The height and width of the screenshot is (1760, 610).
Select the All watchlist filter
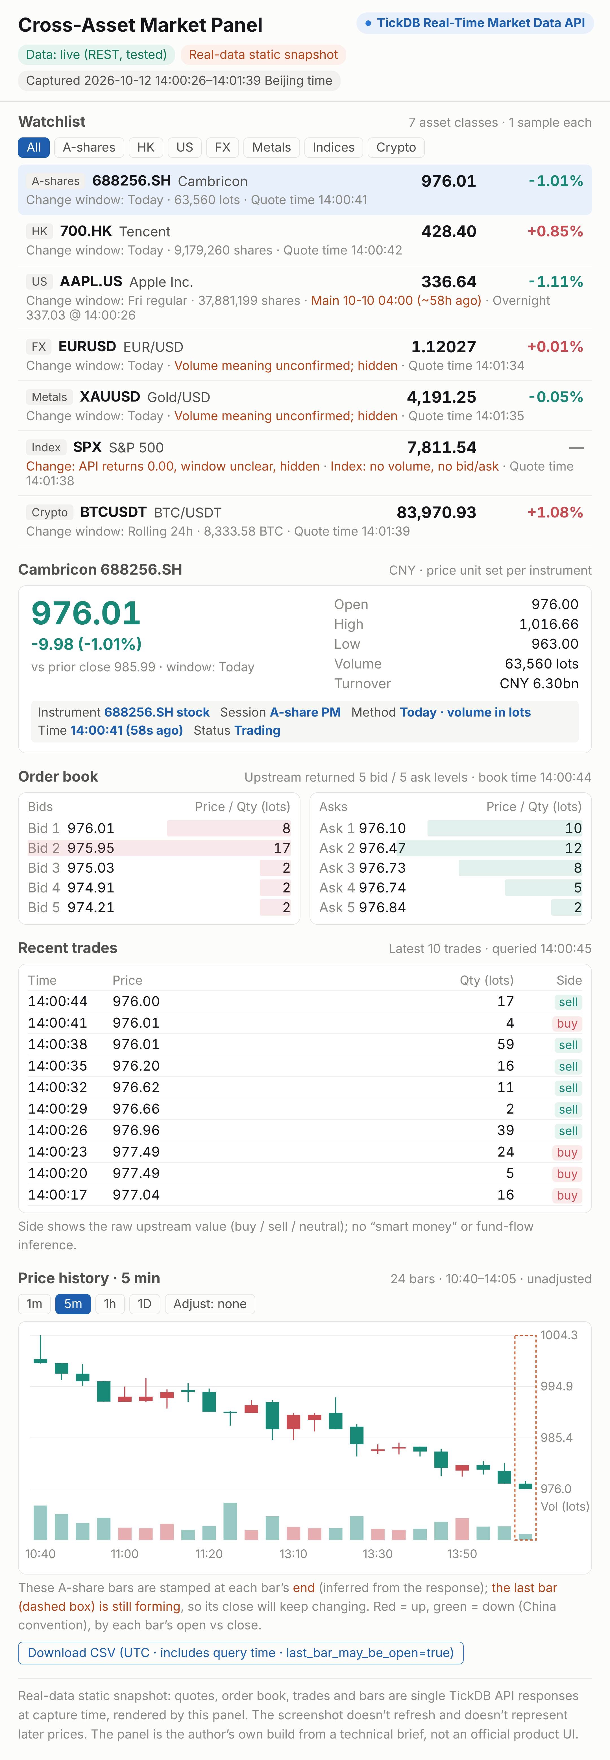(33, 148)
